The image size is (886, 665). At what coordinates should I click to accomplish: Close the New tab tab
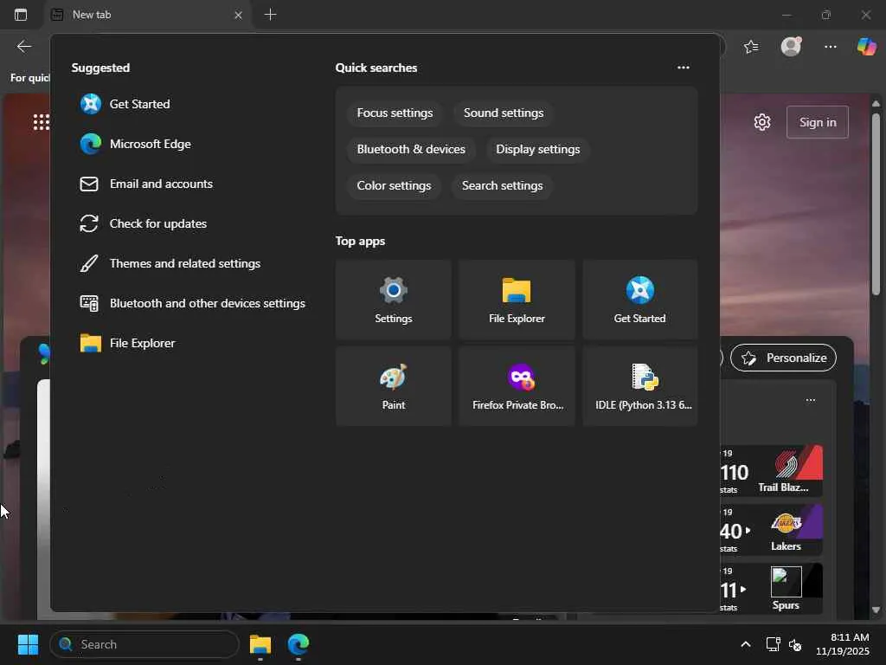(x=239, y=16)
